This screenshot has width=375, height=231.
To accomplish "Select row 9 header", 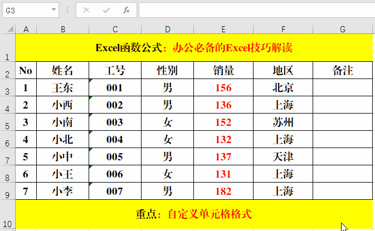I will point(7,191).
